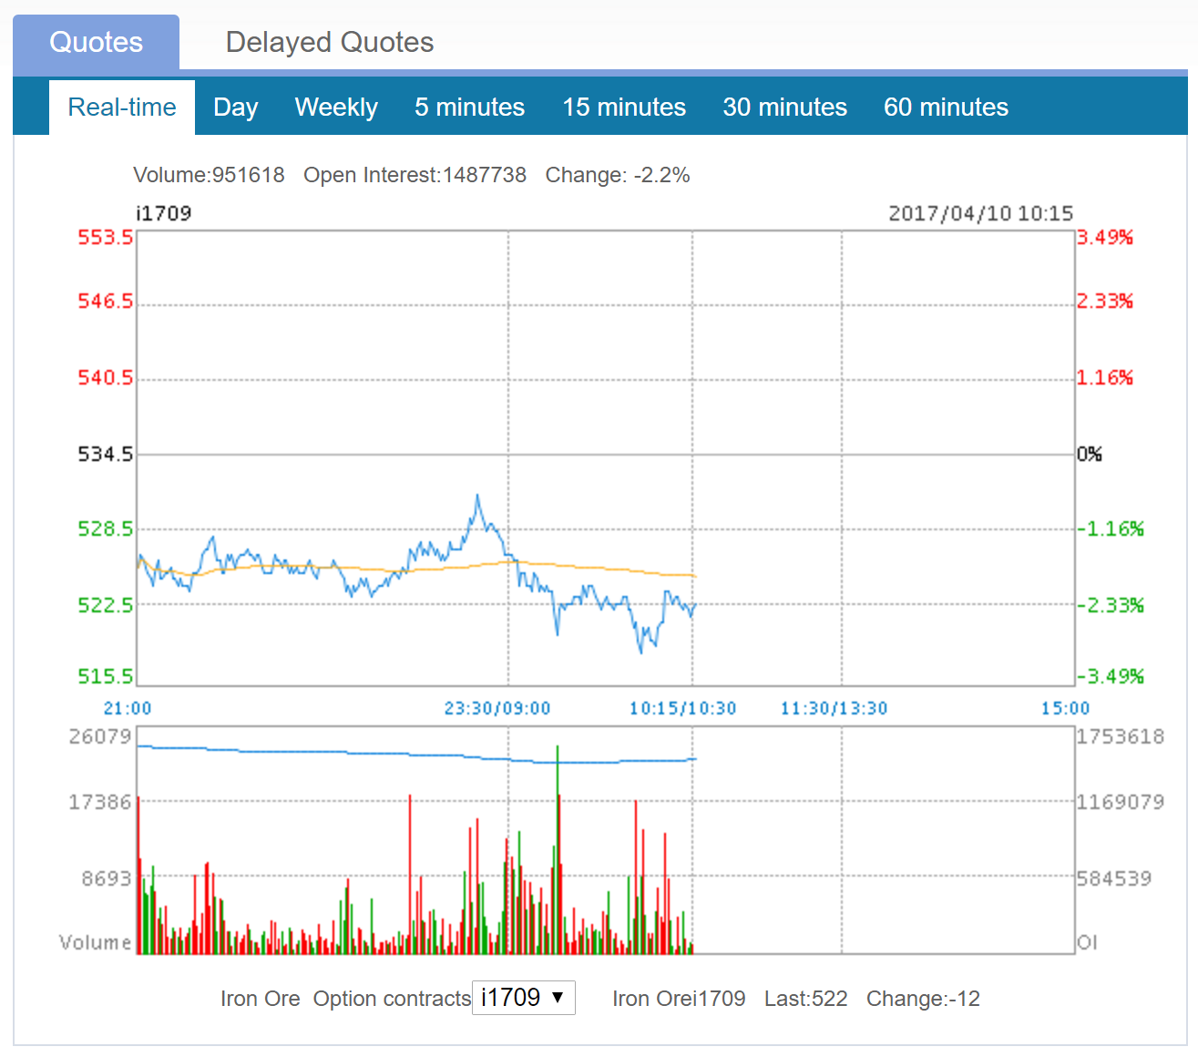Select the 10:15/10:30 time marker
The width and height of the screenshot is (1198, 1057).
click(x=682, y=708)
